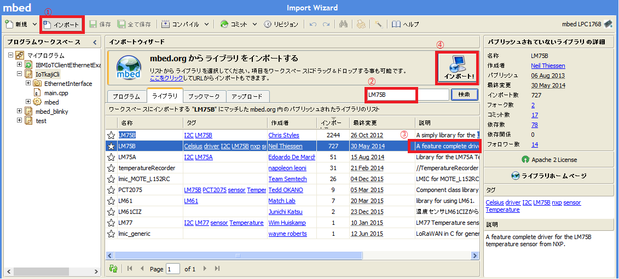The width and height of the screenshot is (619, 279).
Task: Toggle bookmark star for lmic_MOTE_L152RC row
Action: pyautogui.click(x=111, y=179)
